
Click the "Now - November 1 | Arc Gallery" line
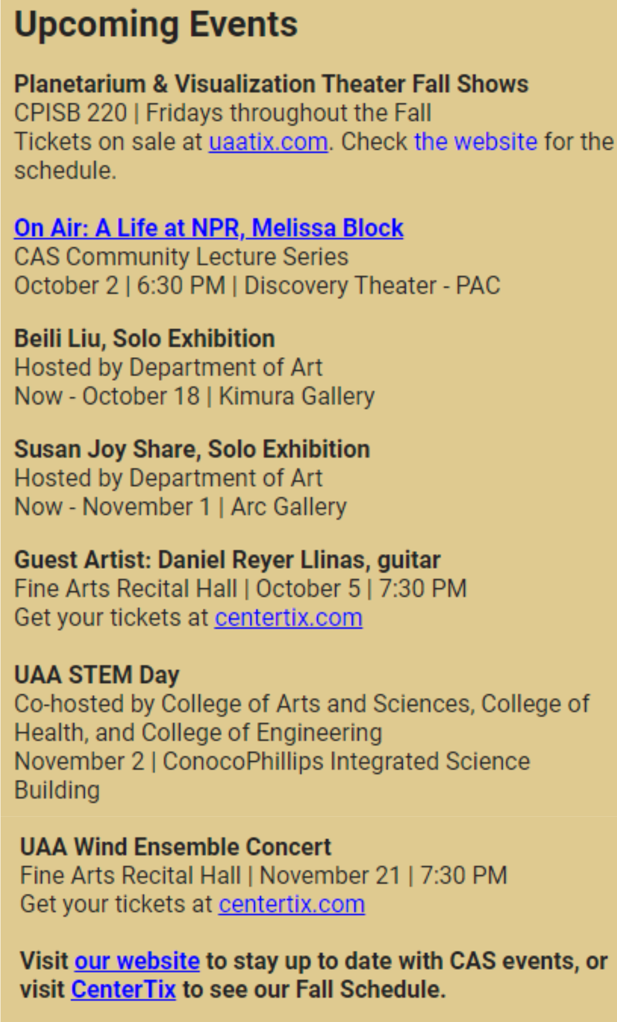[x=180, y=507]
